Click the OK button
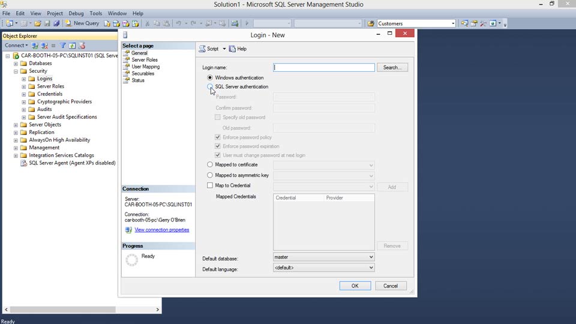The height and width of the screenshot is (324, 576). click(355, 286)
